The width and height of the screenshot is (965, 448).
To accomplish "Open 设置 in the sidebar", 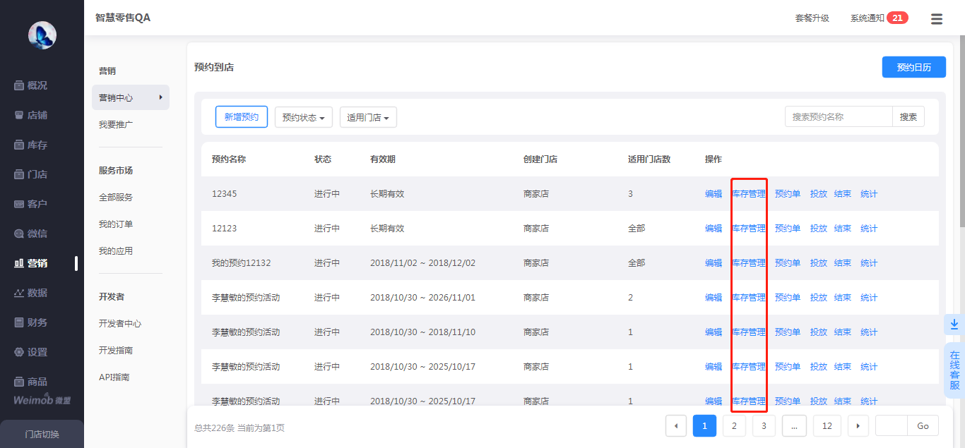I will point(31,352).
